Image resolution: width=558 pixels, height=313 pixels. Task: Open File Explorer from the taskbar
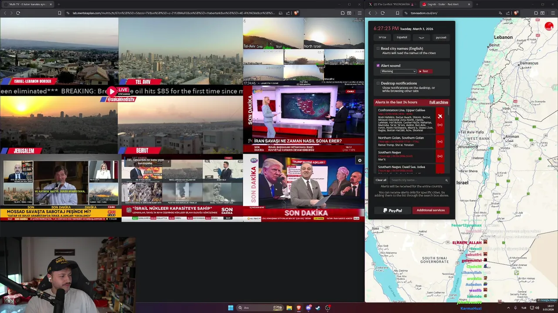(289, 308)
